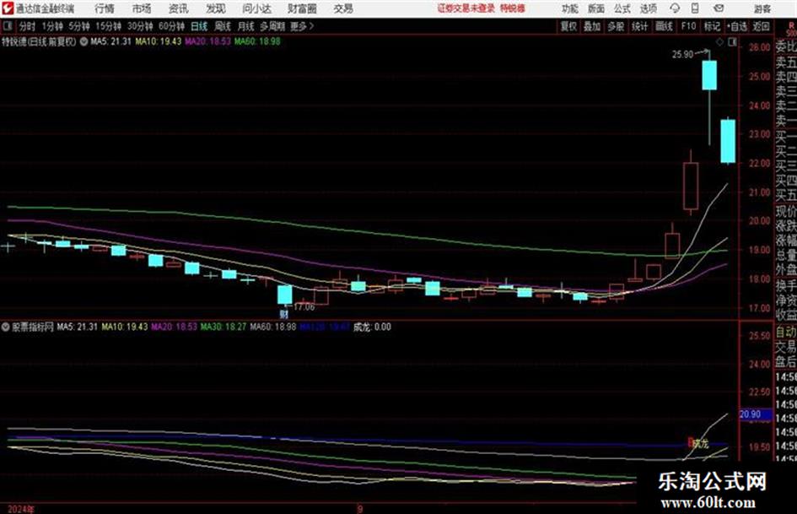The height and width of the screenshot is (514, 797).
Task: Click the 叠加 overlay toolbar button
Action: (x=592, y=26)
